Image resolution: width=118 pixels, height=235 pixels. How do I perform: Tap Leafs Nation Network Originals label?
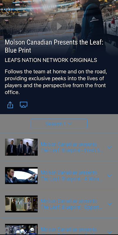[51, 60]
